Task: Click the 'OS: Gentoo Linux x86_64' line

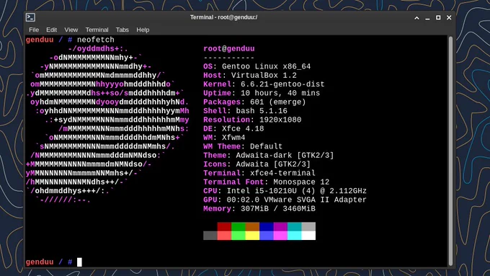Action: [257, 66]
